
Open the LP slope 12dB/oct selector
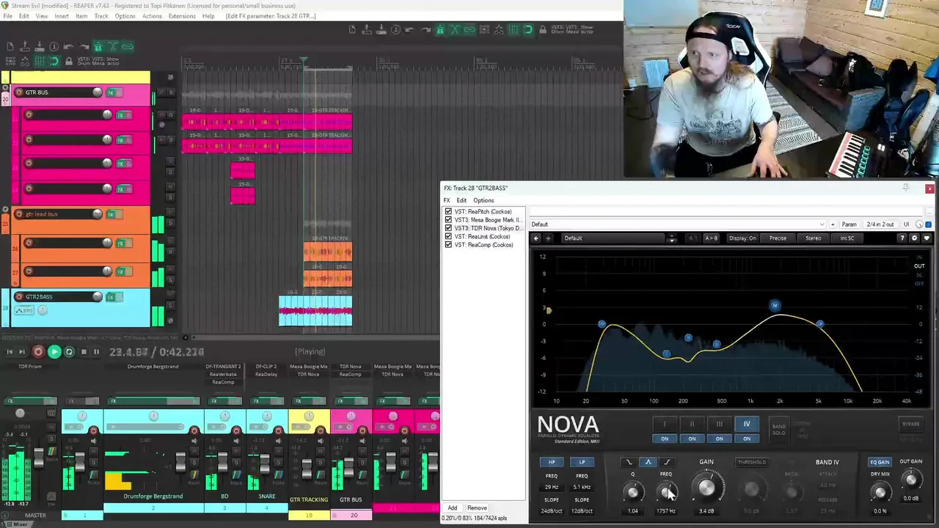click(582, 511)
